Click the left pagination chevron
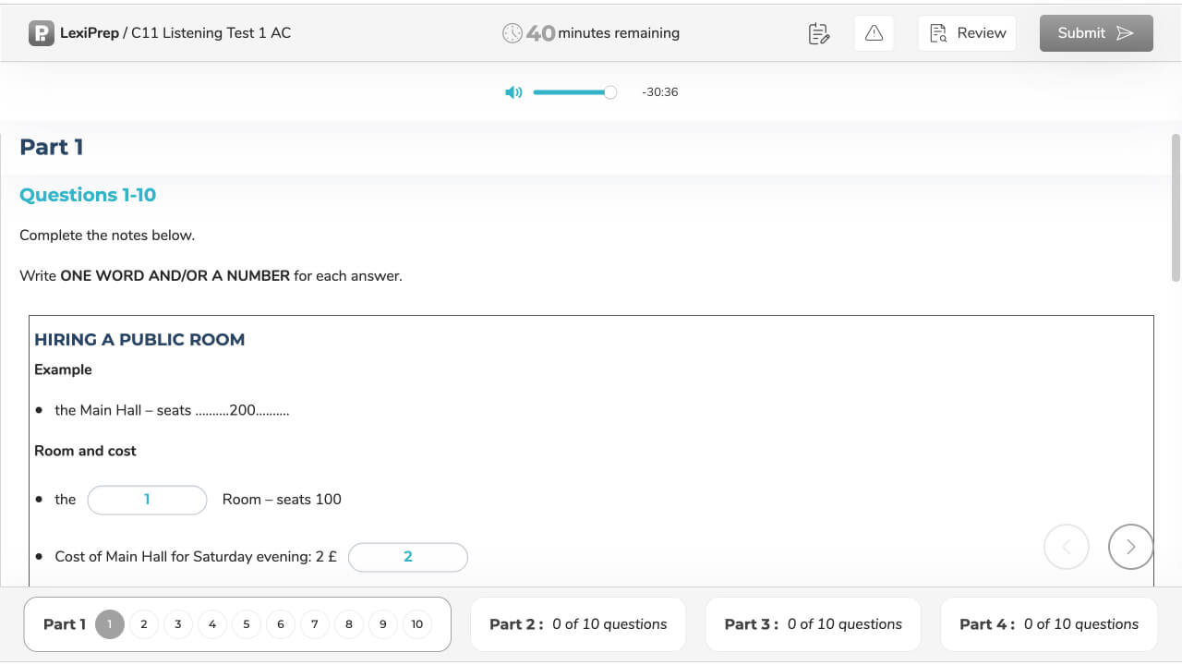The width and height of the screenshot is (1182, 665). tap(1067, 547)
